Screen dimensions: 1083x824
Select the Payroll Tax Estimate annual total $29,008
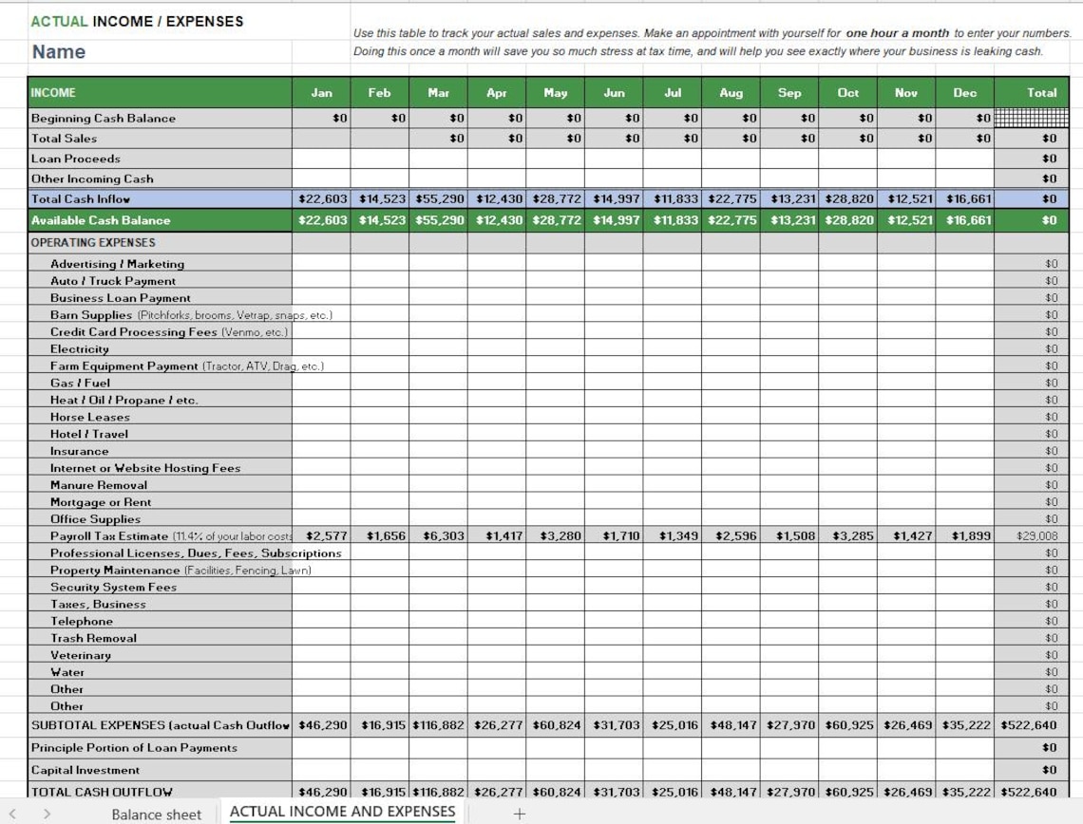point(1041,535)
